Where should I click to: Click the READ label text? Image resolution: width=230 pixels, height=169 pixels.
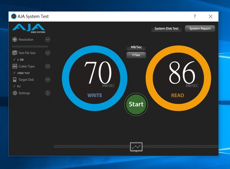click(178, 95)
